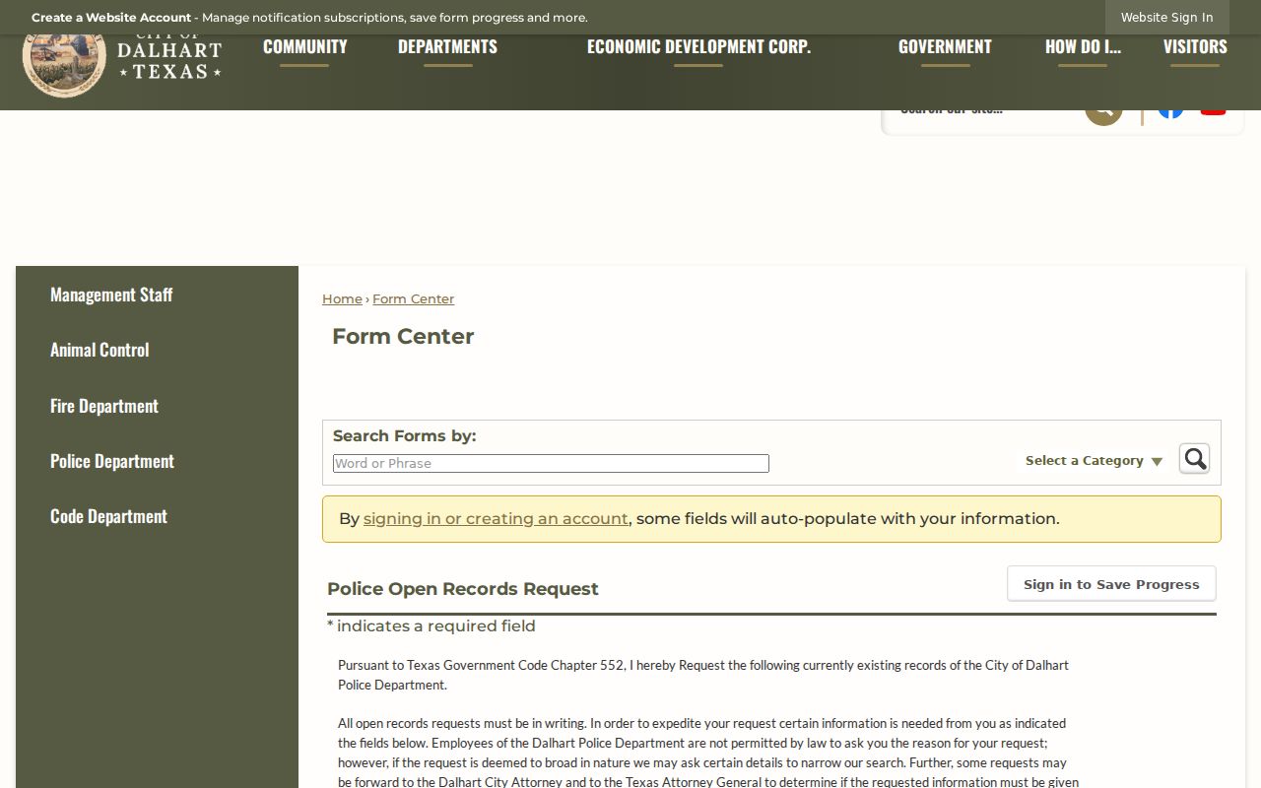This screenshot has width=1261, height=788.
Task: Go to Home breadcrumb link
Action: click(342, 299)
